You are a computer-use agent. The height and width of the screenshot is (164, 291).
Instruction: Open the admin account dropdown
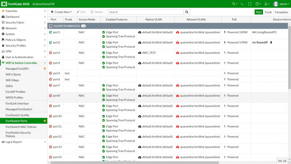(284, 4)
